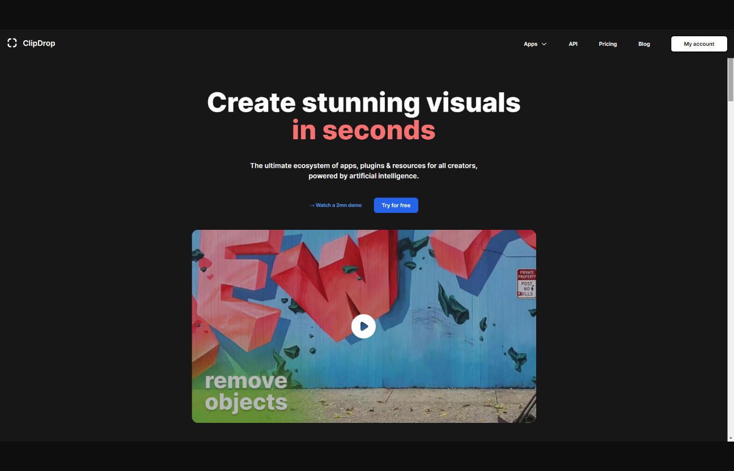Click the Private Property sign in the video
The image size is (734, 471).
(526, 284)
